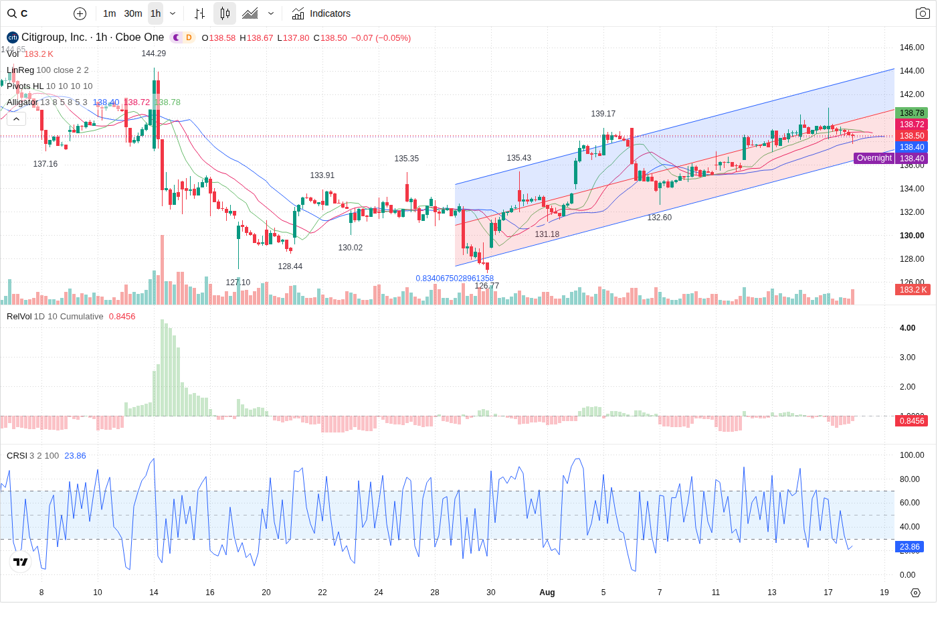Viewport: 950px width, 636px height.
Task: Switch to the 1m interval
Action: (110, 13)
